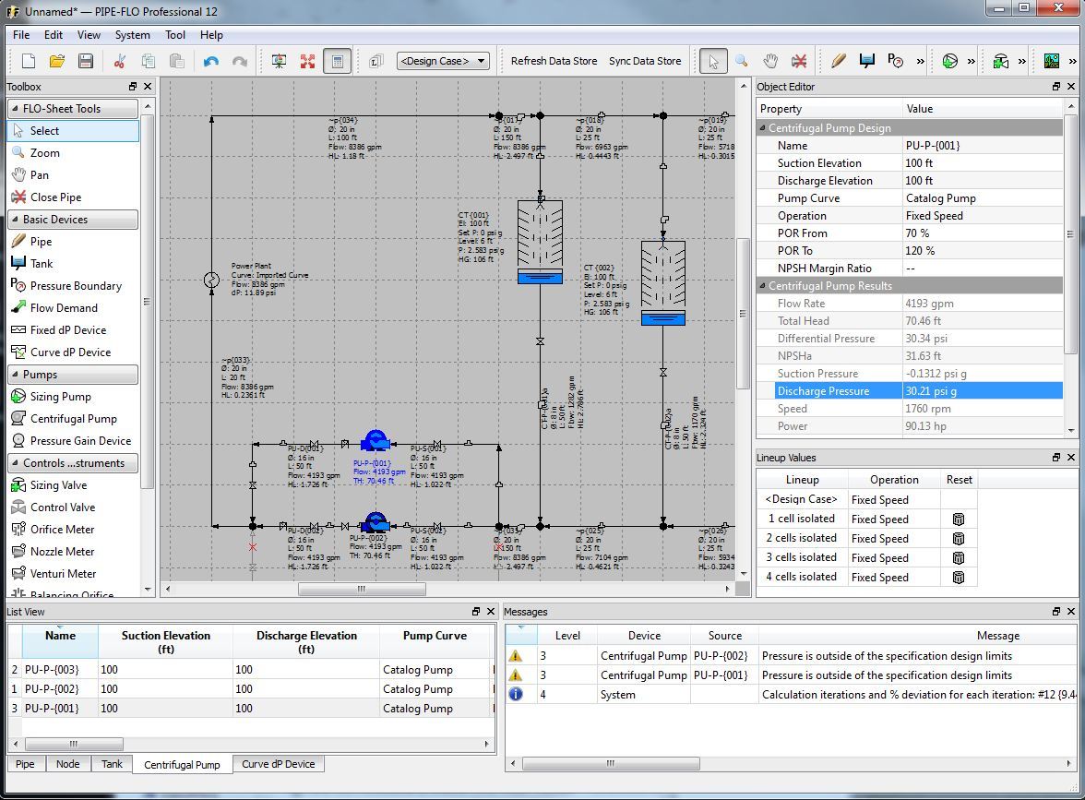Viewport: 1085px width, 800px height.
Task: Open the Design Case lineup dropdown
Action: click(443, 61)
